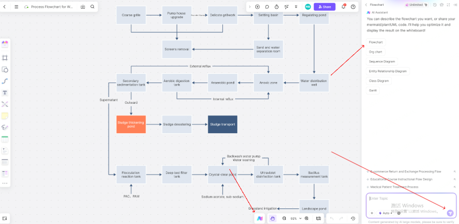
Task: Click the purple Share button
Action: point(324,7)
